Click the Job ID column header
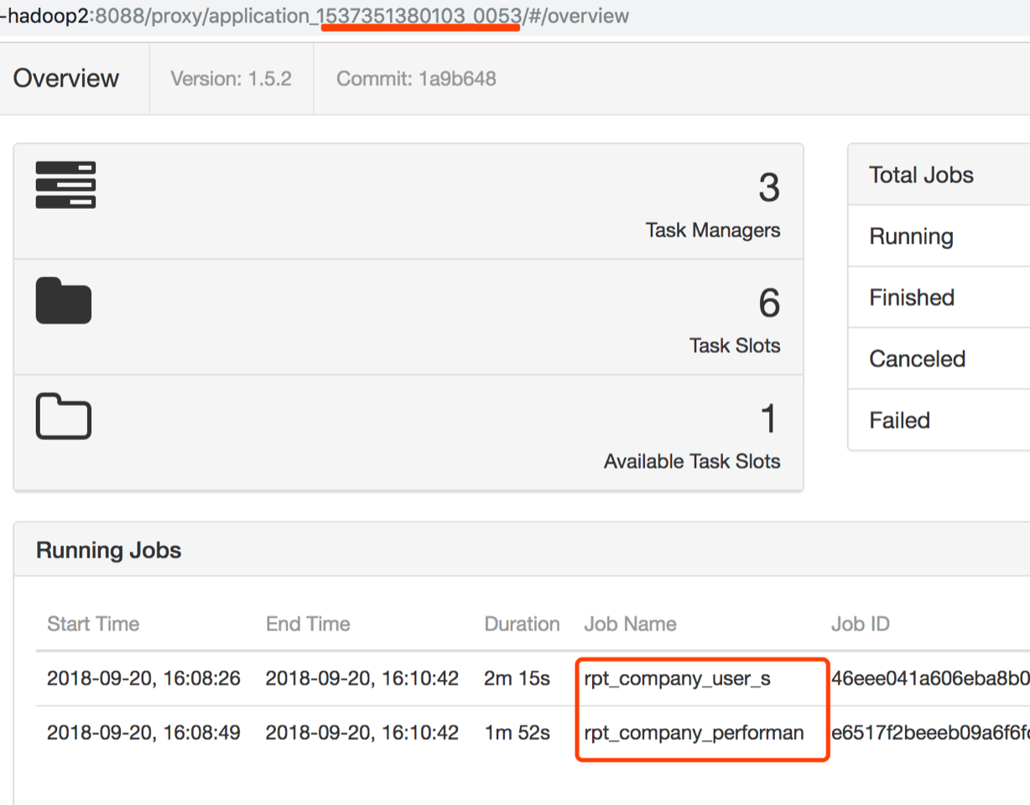The height and width of the screenshot is (805, 1030). point(860,624)
